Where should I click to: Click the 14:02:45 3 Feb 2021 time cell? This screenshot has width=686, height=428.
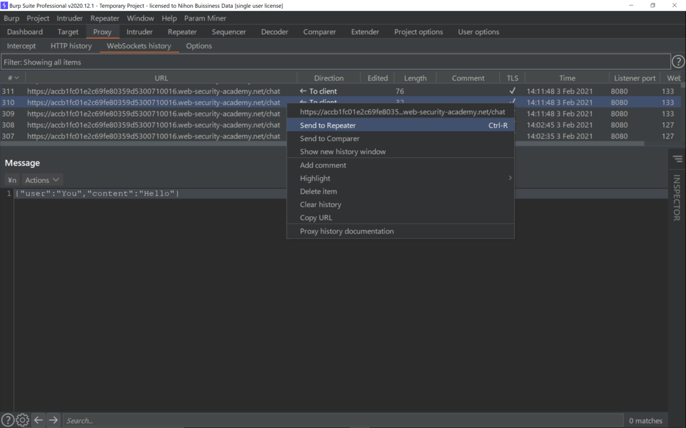pos(560,125)
